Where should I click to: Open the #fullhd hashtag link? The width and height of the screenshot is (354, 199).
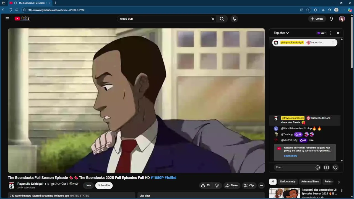click(170, 178)
